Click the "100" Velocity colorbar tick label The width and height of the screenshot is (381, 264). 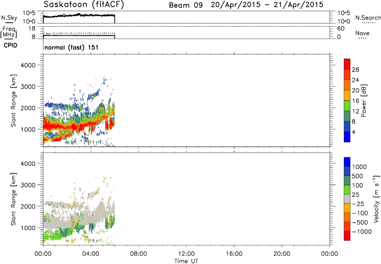click(357, 185)
